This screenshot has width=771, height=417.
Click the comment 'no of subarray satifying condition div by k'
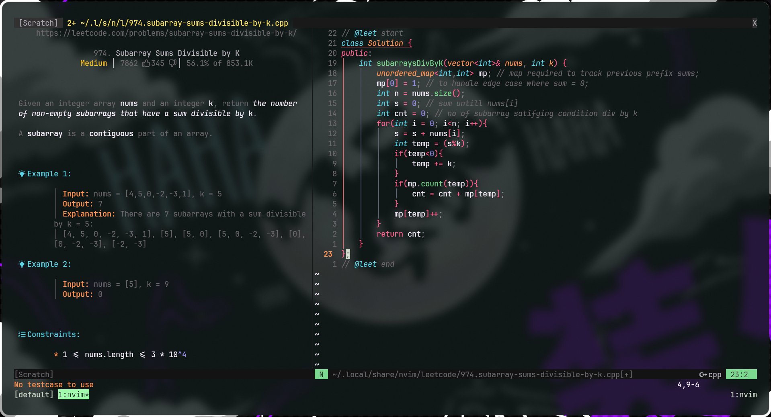pos(542,114)
